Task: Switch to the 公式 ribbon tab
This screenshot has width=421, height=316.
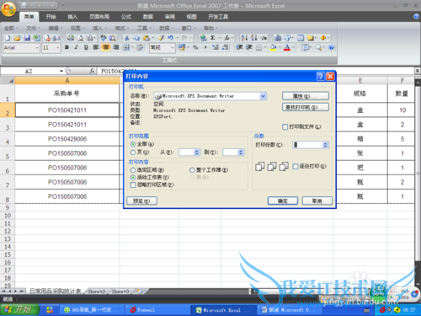Action: point(126,17)
